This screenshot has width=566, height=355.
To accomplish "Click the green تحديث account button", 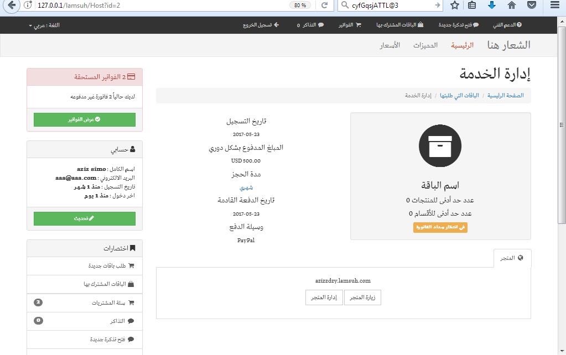I will pyautogui.click(x=84, y=218).
